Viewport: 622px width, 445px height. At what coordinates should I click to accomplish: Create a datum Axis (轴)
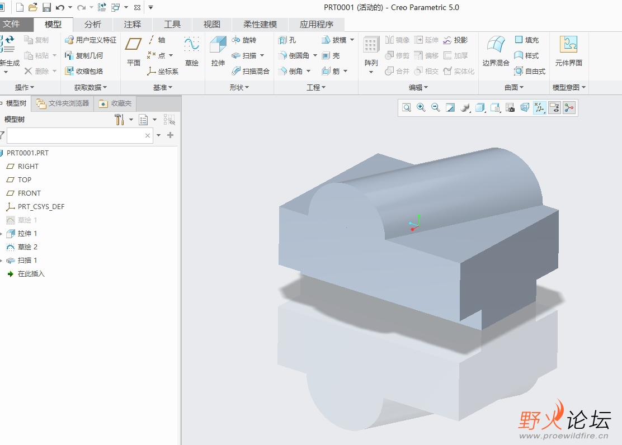[x=156, y=40]
